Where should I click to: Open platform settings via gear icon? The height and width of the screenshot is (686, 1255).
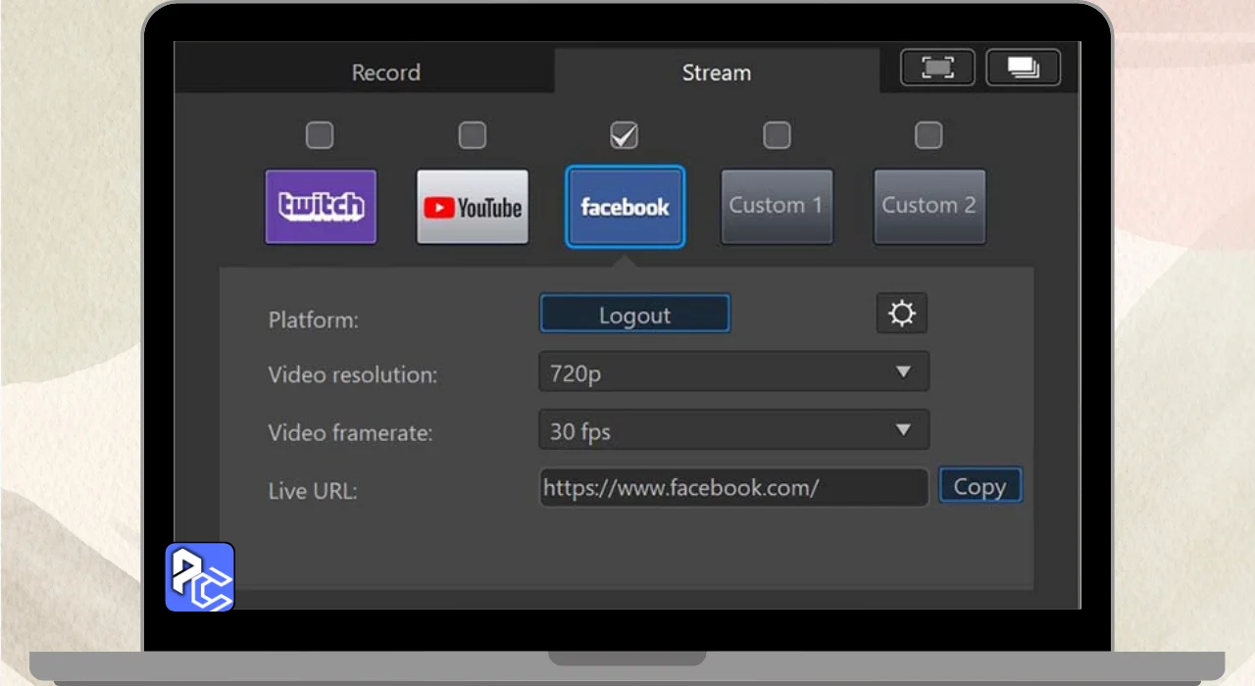point(901,315)
